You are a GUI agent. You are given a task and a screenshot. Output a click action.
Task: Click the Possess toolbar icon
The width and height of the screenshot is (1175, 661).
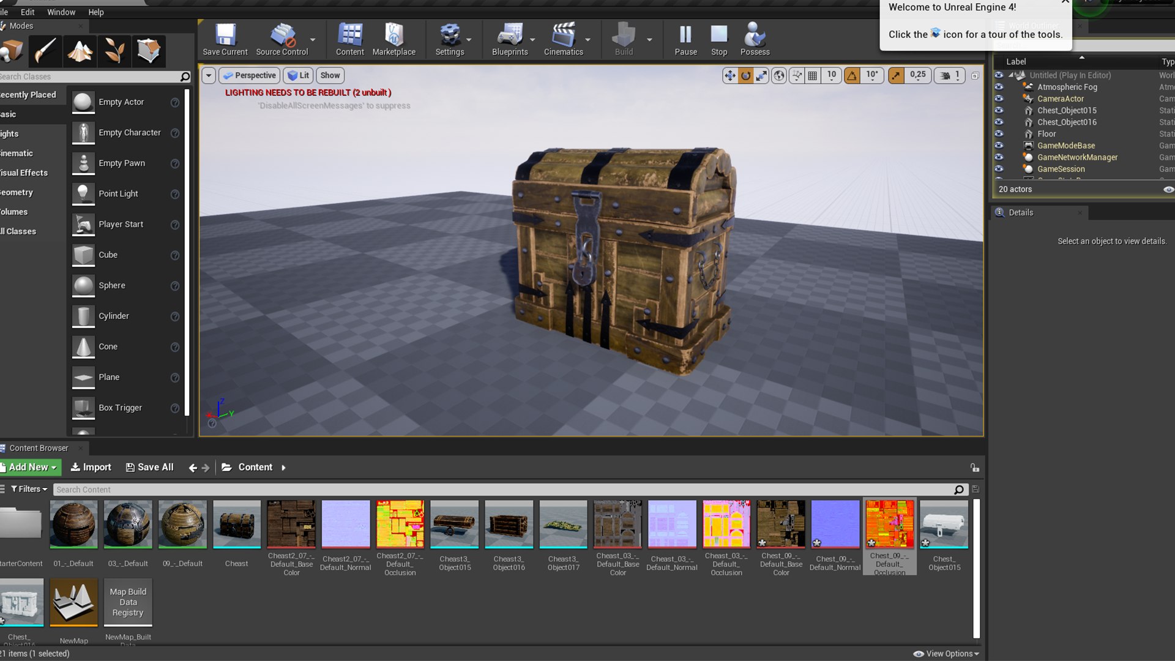click(x=755, y=40)
